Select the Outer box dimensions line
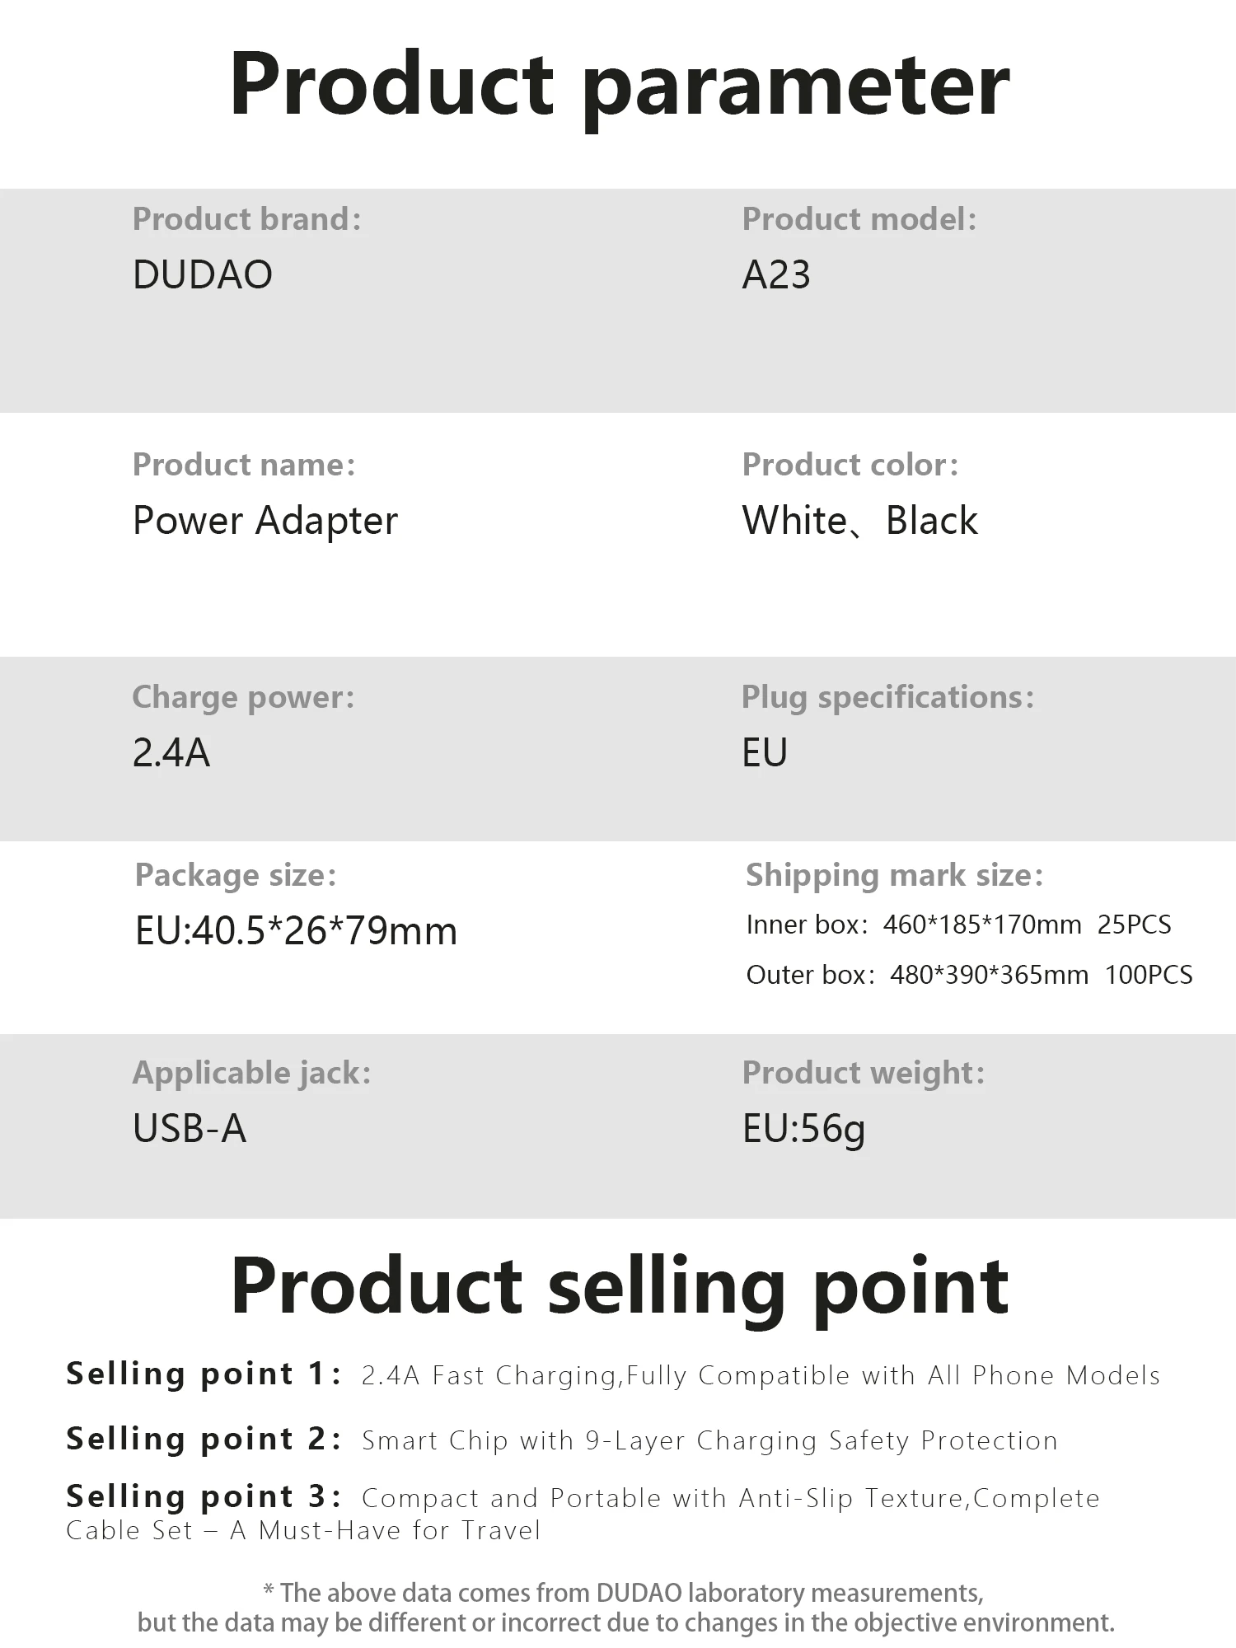The width and height of the screenshot is (1236, 1648). coord(969,975)
